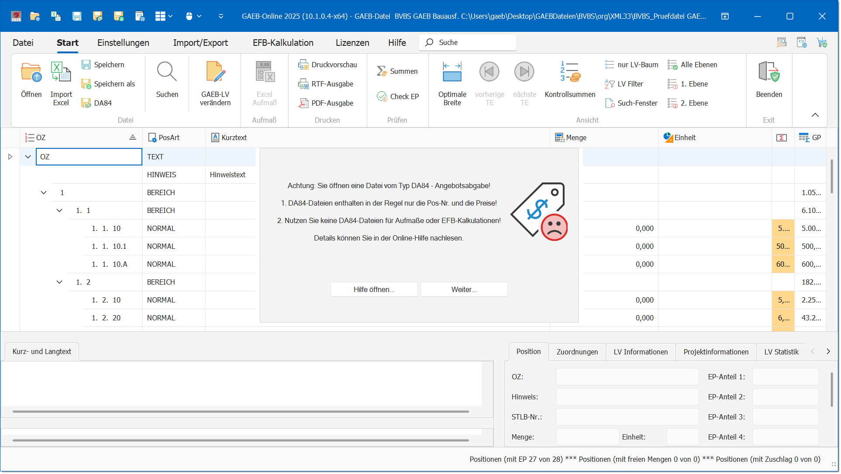
Task: Toggle nur LV-Baum view
Action: point(631,65)
